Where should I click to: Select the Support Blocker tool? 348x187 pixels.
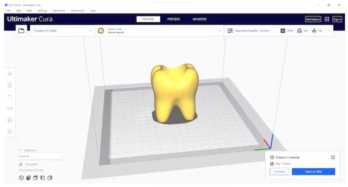click(x=10, y=132)
